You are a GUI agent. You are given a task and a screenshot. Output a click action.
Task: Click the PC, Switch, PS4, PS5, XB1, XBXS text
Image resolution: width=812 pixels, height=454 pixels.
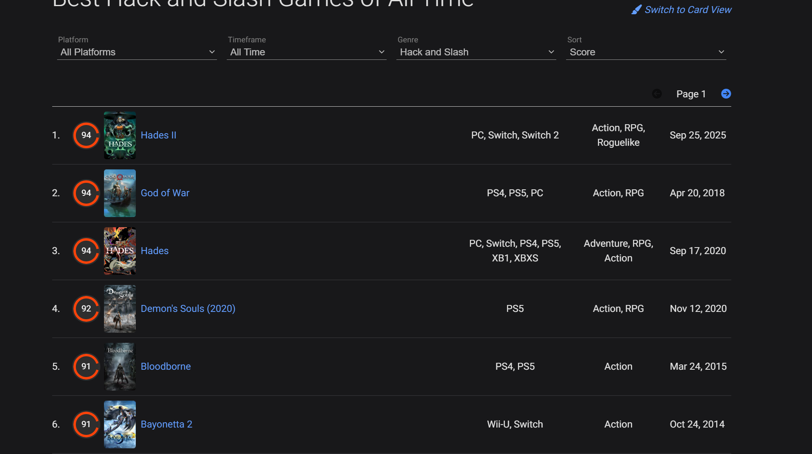tap(515, 251)
